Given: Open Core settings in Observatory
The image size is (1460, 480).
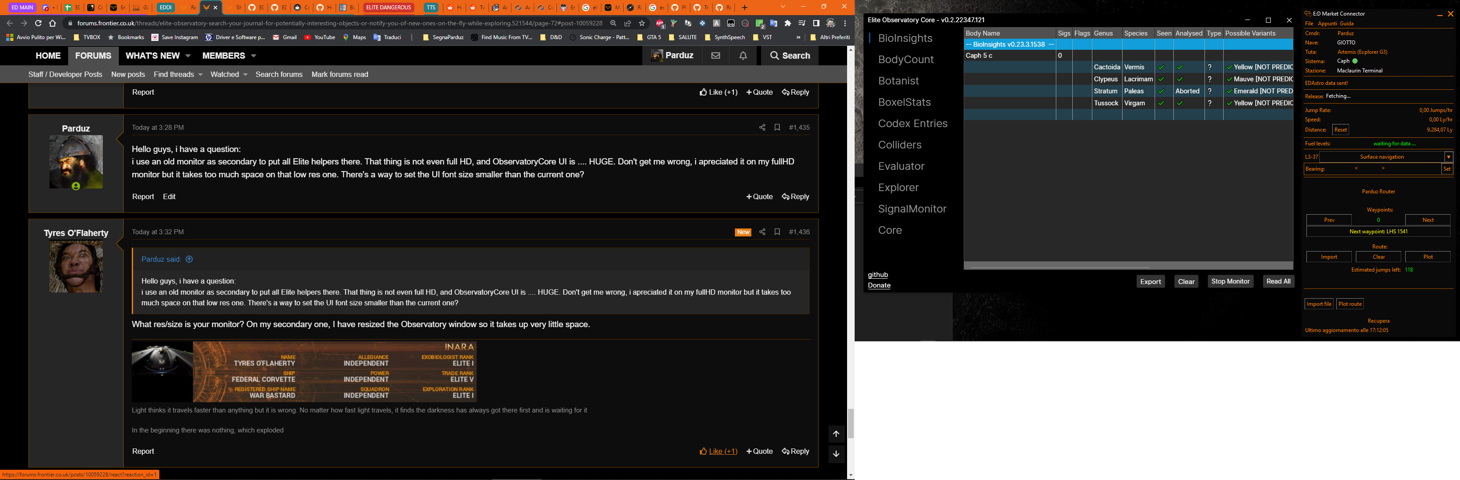Looking at the screenshot, I should click(890, 230).
